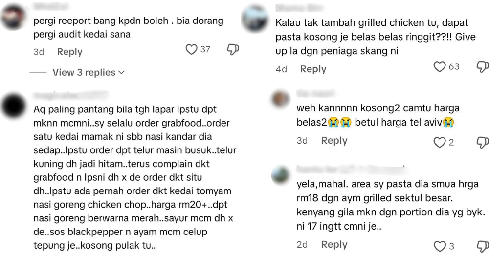Like the 'harga tel aviv' comment
Image resolution: width=489 pixels, height=255 pixels.
point(440,143)
